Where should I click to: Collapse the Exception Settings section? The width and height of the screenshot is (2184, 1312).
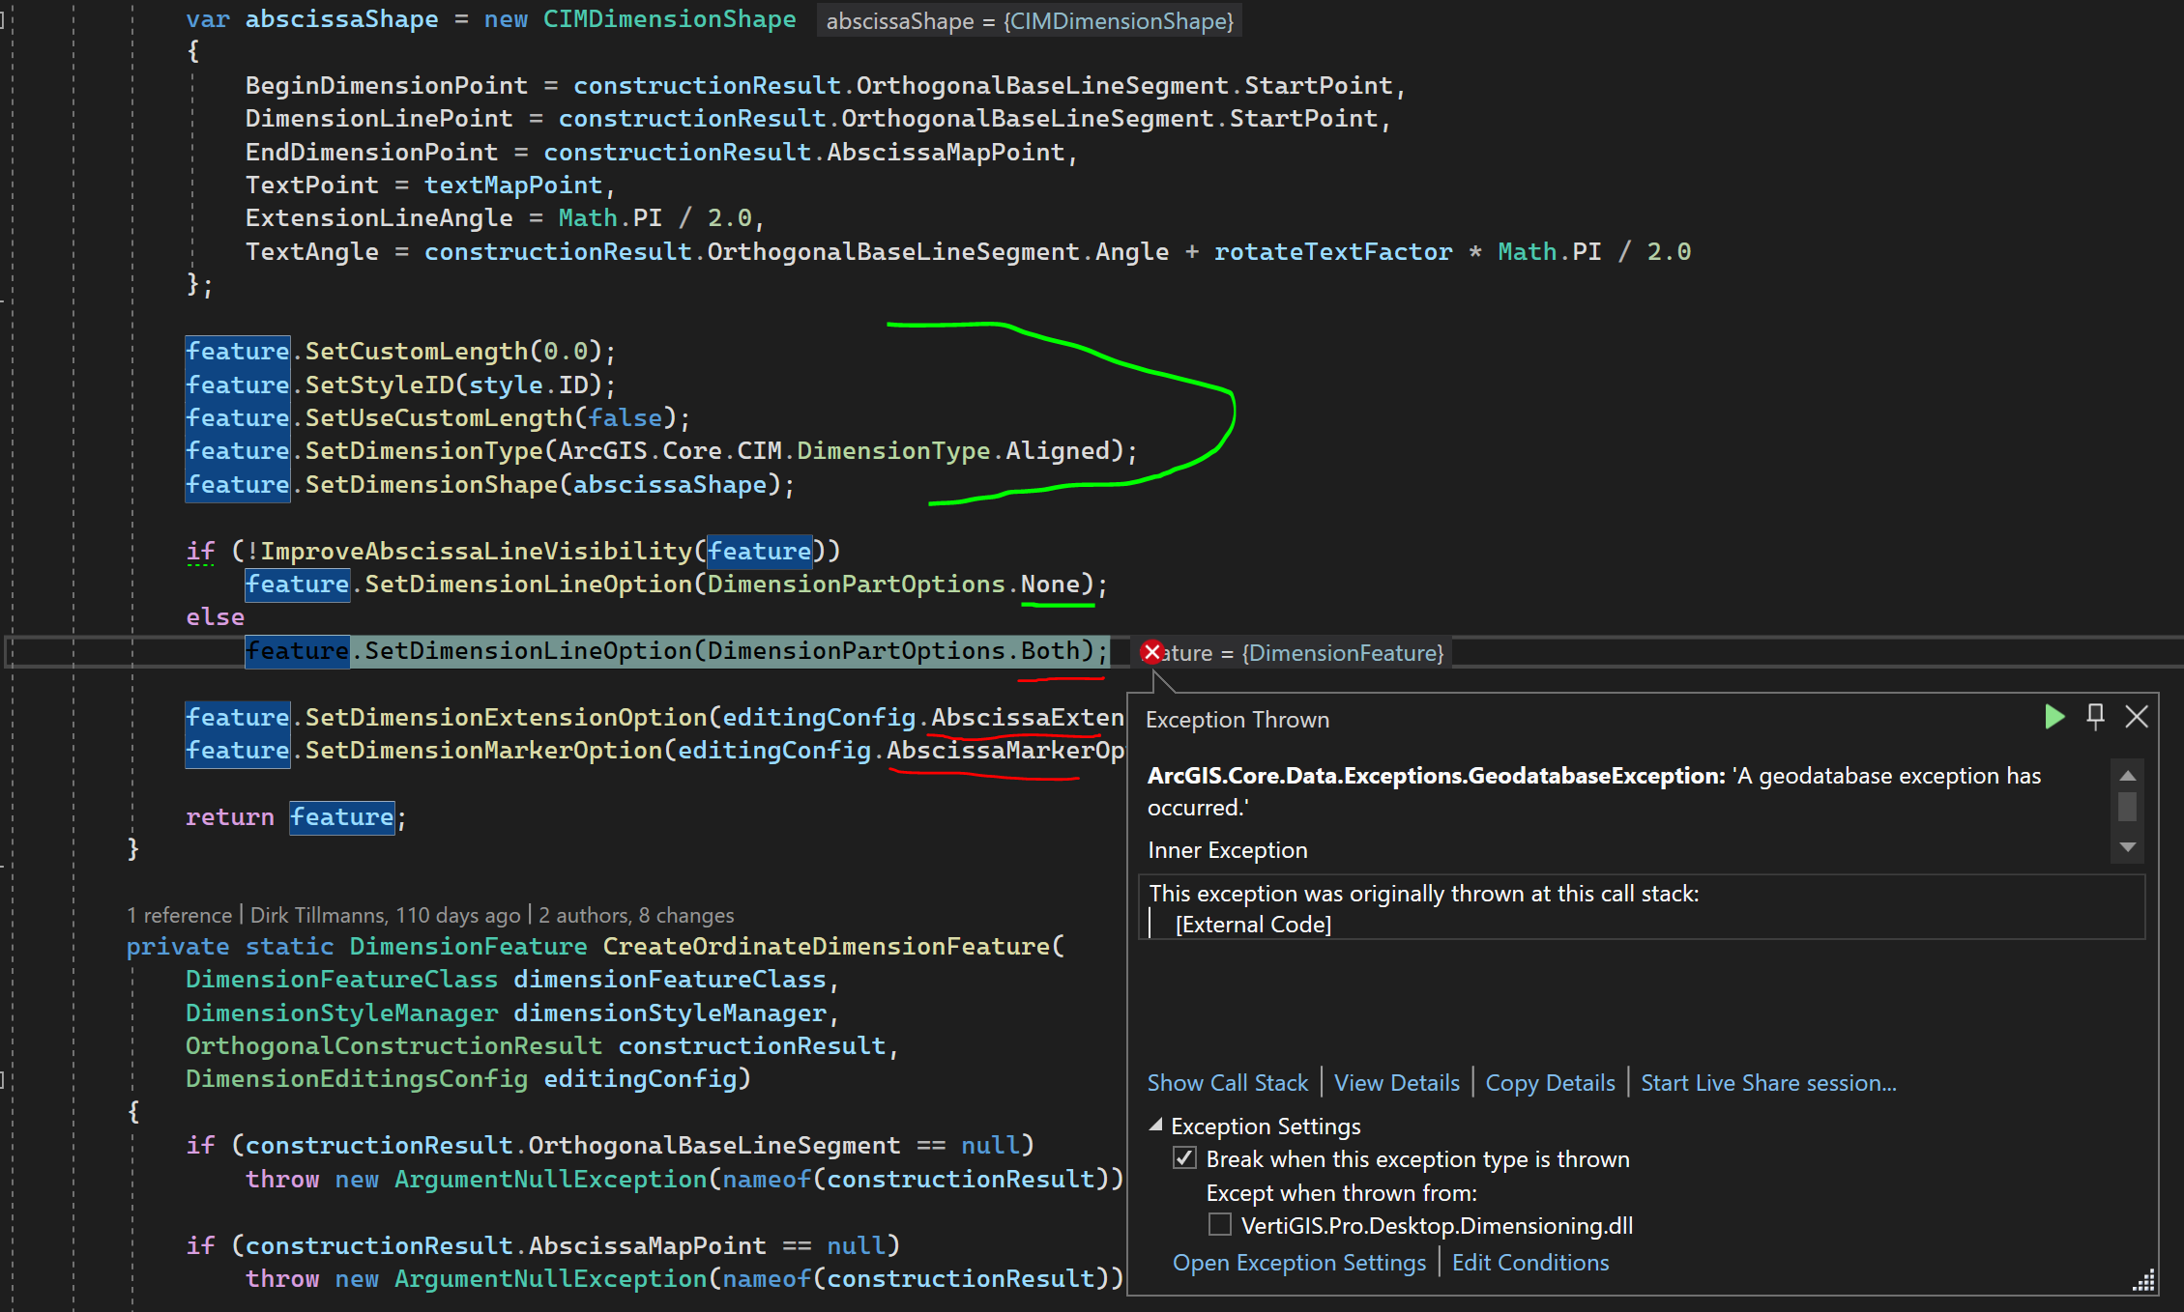tap(1155, 1126)
